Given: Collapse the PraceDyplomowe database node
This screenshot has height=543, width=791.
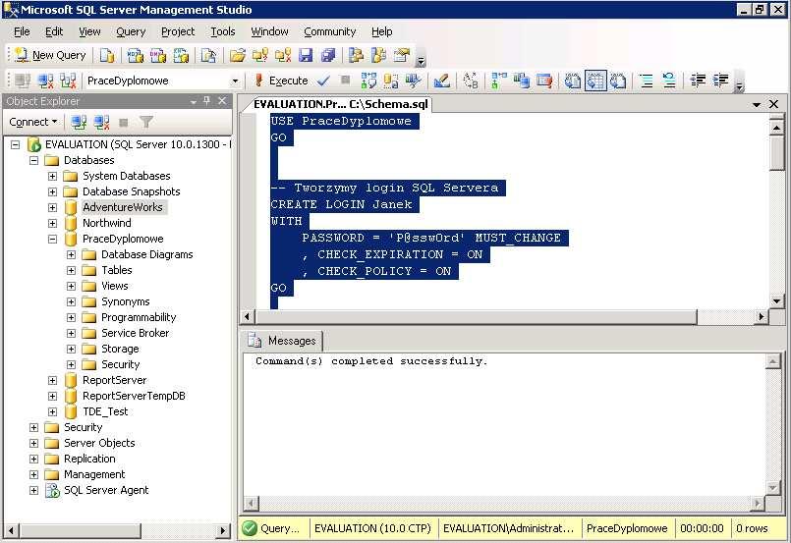Looking at the screenshot, I should pyautogui.click(x=52, y=239).
